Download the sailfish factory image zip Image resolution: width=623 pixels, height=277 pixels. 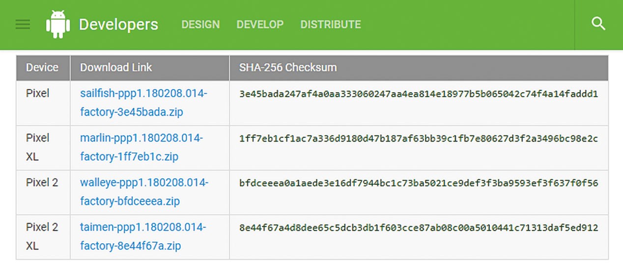click(x=143, y=102)
